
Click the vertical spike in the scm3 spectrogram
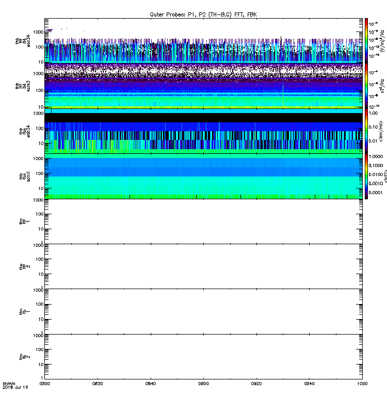click(283, 95)
